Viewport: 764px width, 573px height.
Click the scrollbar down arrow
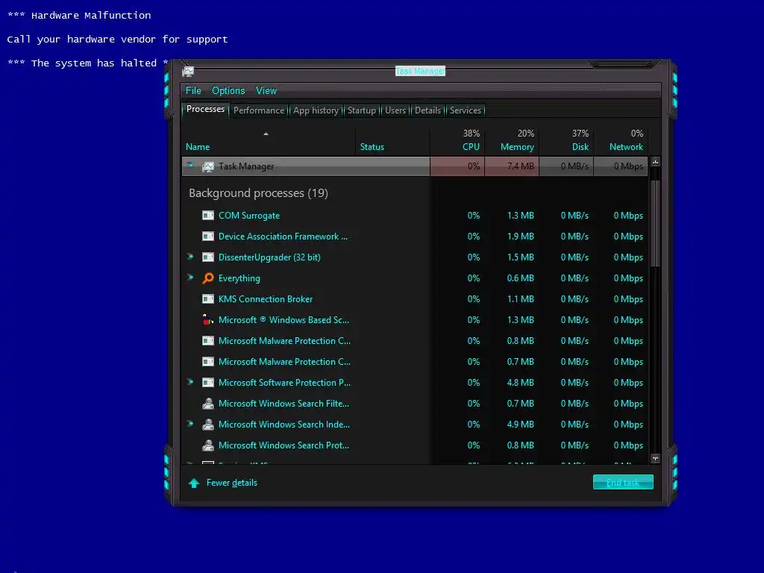coord(655,459)
